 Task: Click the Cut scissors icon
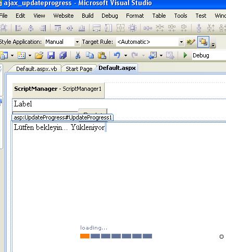(78, 55)
